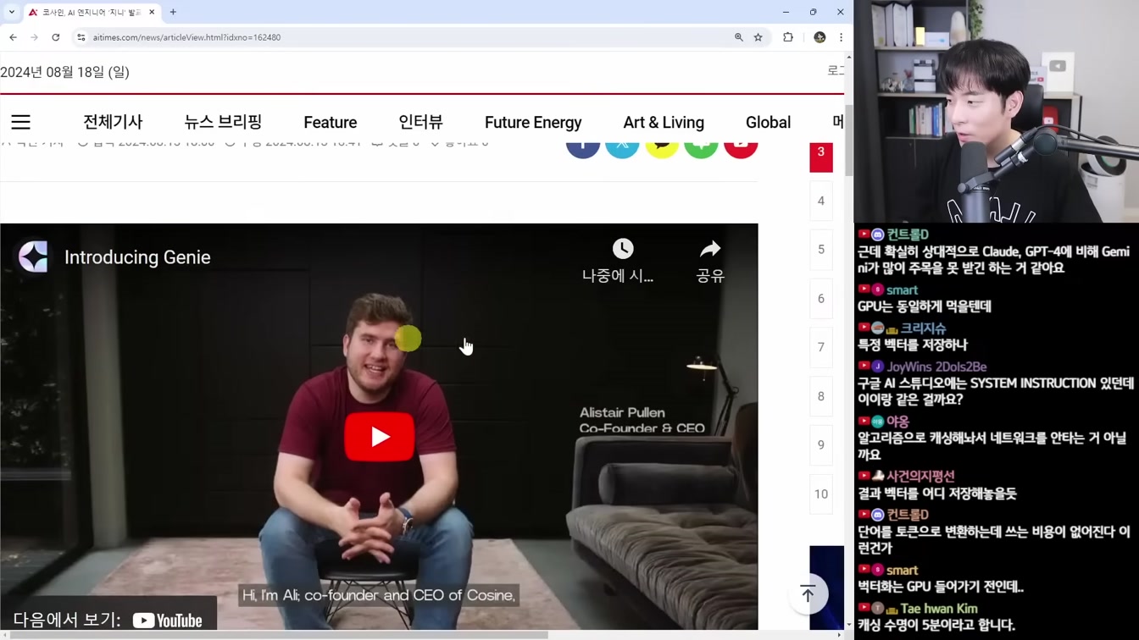Click chat username 크리지슈
This screenshot has width=1139, height=640.
(x=923, y=328)
